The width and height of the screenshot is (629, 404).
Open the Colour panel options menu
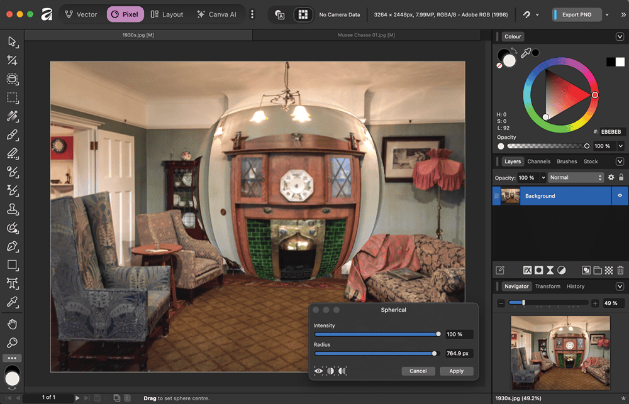620,37
